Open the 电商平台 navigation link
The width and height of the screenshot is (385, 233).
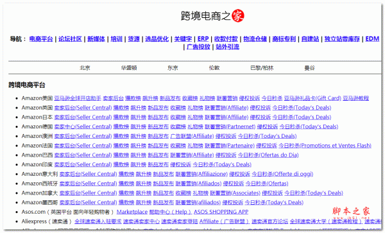(x=41, y=39)
